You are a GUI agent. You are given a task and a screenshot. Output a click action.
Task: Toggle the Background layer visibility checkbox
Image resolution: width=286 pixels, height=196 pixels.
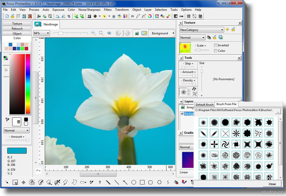[182, 114]
